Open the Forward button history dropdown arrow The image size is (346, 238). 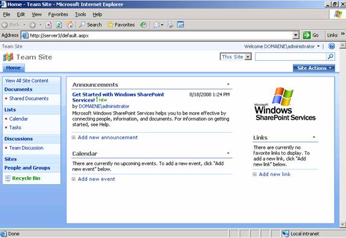pyautogui.click(x=40, y=25)
